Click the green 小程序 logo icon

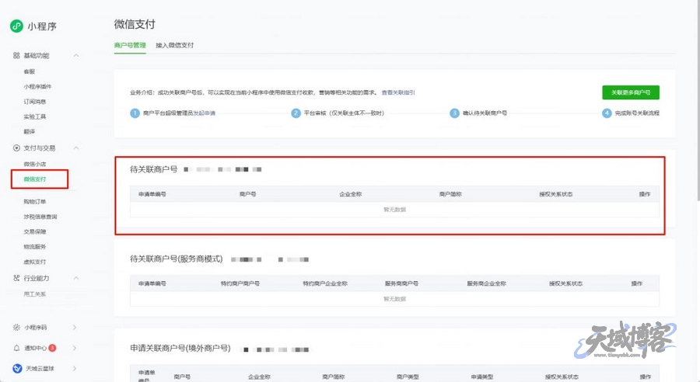coord(16,26)
